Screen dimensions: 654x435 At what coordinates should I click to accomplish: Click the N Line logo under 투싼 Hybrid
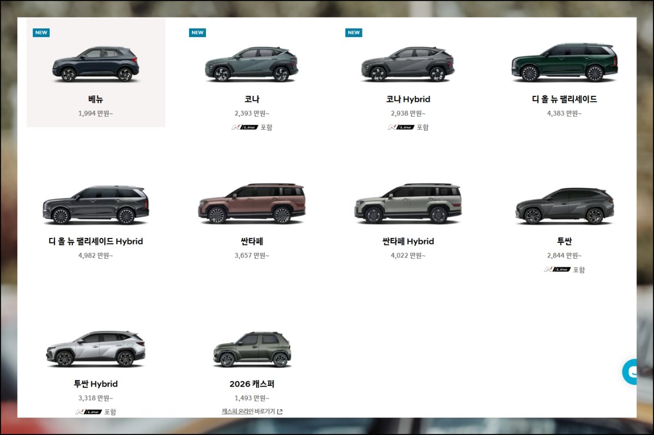coord(88,412)
